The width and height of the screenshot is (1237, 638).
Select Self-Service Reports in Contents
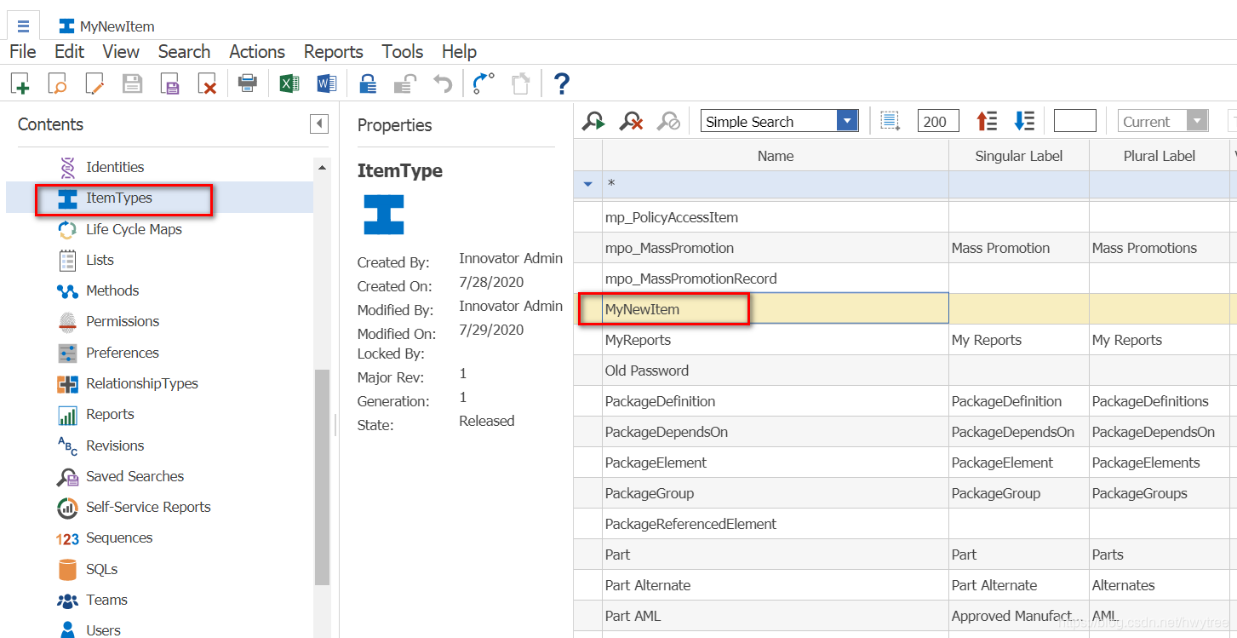[148, 507]
